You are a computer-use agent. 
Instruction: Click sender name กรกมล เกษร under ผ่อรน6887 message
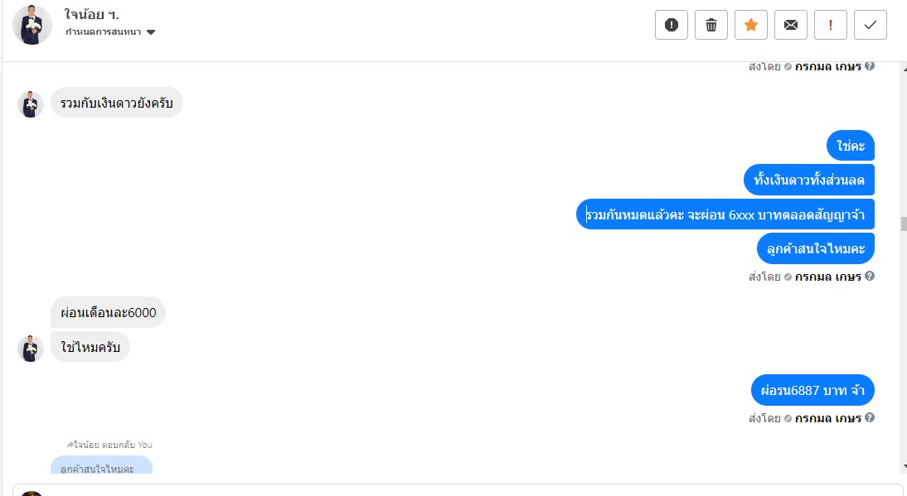point(827,418)
